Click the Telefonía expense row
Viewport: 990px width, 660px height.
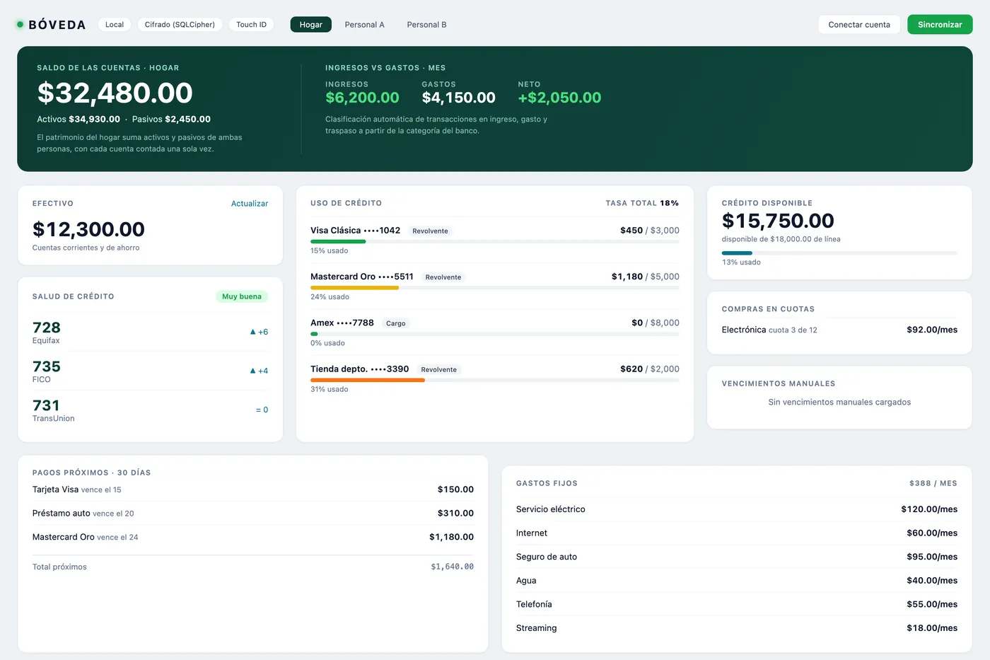coord(737,604)
